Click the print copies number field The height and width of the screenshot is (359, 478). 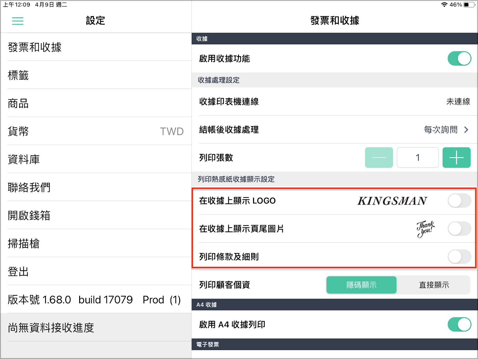418,157
